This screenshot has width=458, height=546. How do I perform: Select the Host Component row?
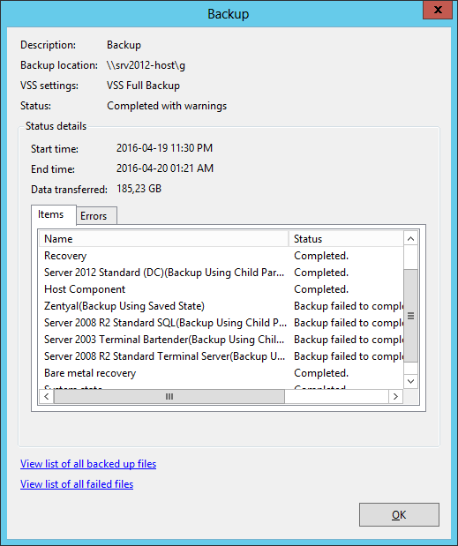point(221,289)
